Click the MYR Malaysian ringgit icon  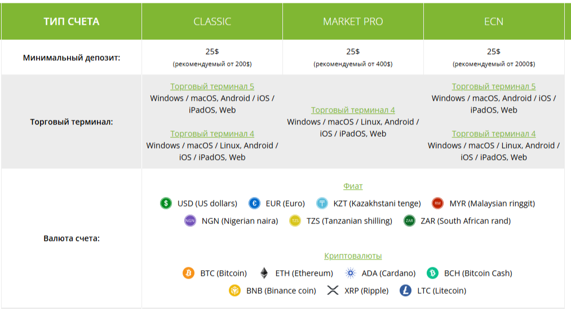point(438,203)
